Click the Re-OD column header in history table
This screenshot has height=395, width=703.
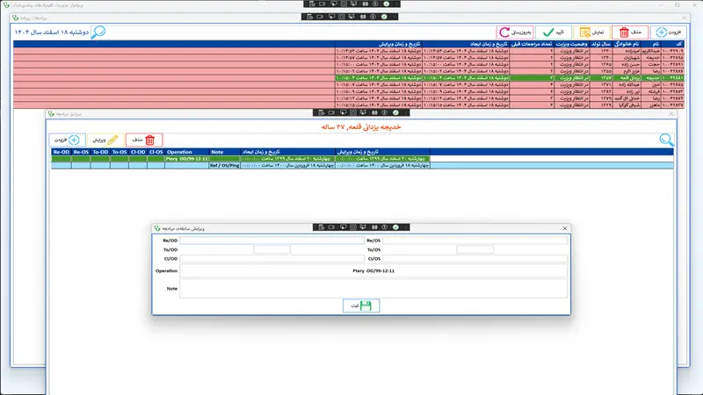(61, 152)
